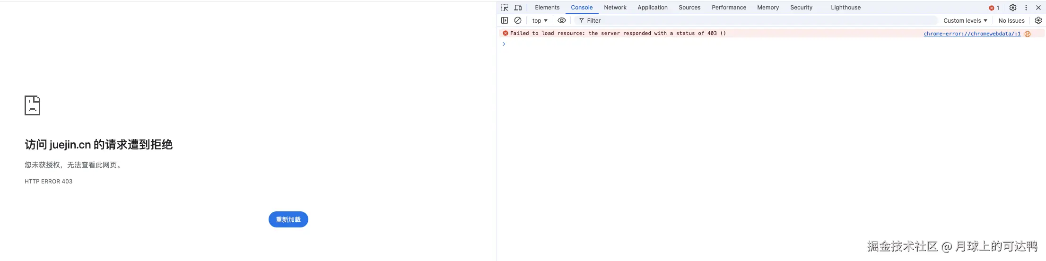Open the Lighthouse tab
The height and width of the screenshot is (261, 1046).
point(846,8)
